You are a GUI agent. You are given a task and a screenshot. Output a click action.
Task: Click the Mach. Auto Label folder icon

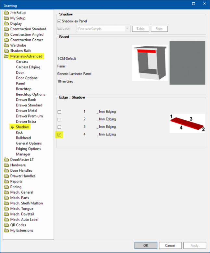coord(6,220)
